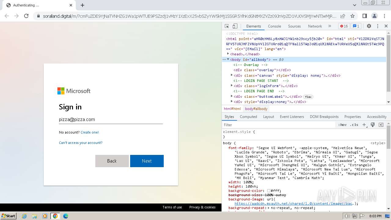
Task: Open the 16 errors badge
Action: 344,26
